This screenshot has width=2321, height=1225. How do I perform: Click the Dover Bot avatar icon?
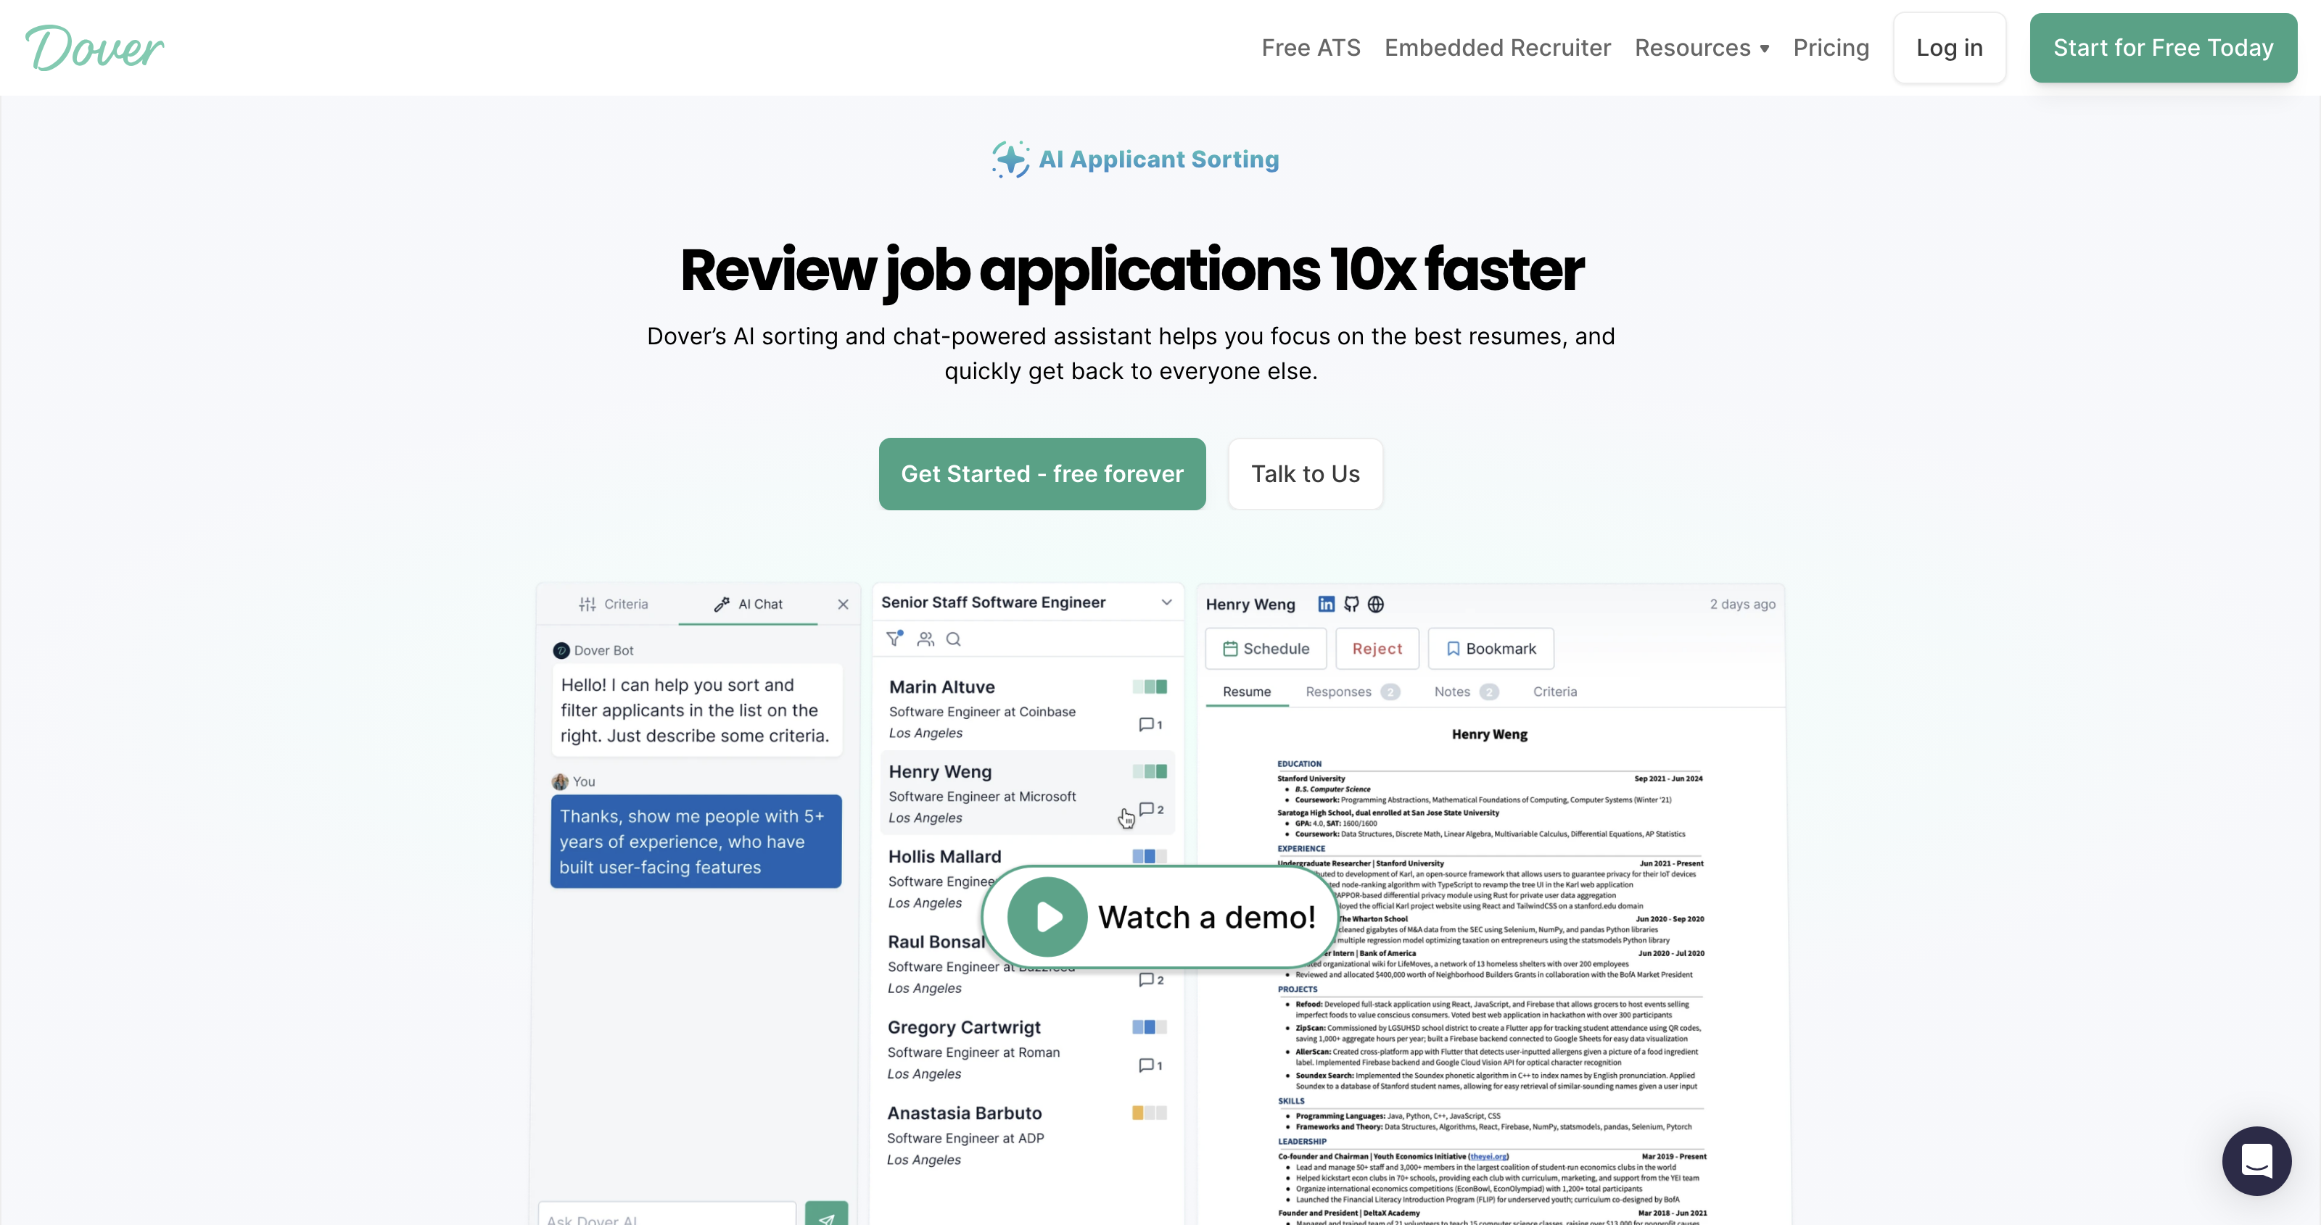(561, 650)
